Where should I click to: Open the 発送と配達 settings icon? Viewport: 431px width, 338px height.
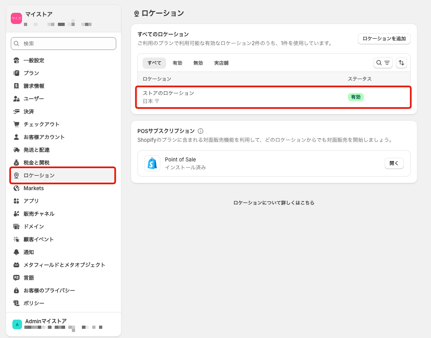click(16, 149)
